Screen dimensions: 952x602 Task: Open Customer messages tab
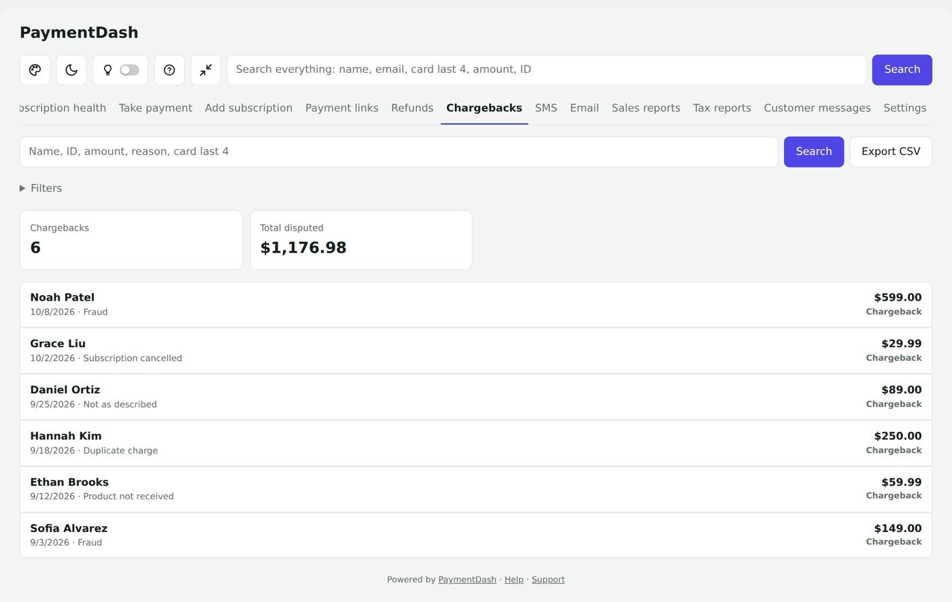coord(817,108)
